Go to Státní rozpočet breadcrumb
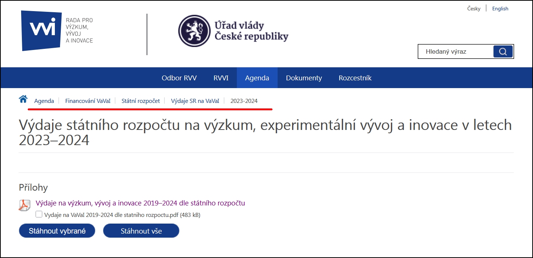533x258 pixels. coord(141,101)
